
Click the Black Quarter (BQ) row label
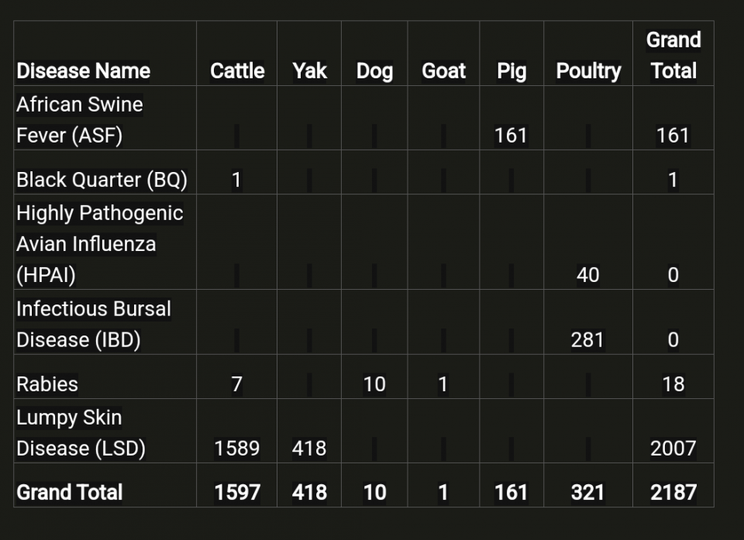[x=102, y=180]
